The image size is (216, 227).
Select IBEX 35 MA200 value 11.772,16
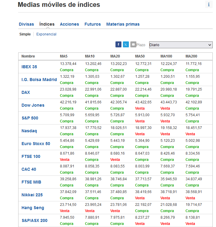tap(194, 64)
